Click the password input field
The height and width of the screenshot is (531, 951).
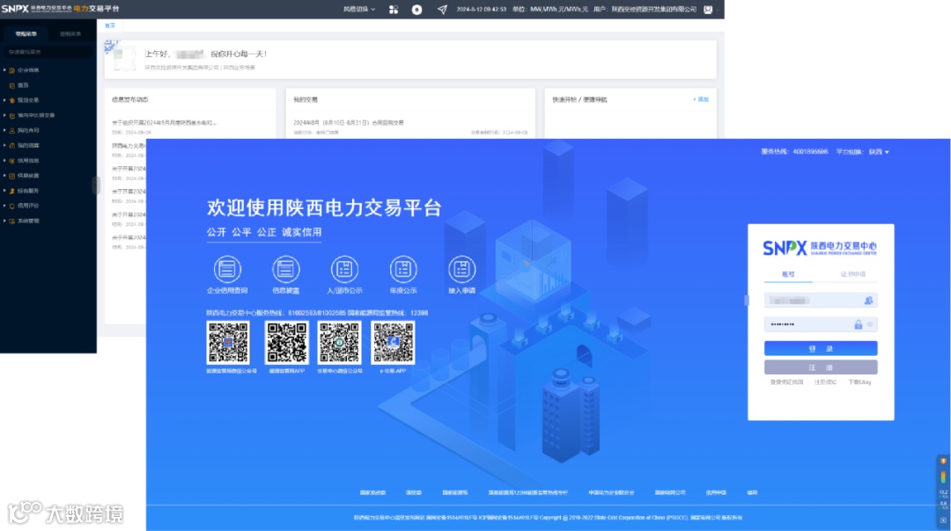point(820,324)
